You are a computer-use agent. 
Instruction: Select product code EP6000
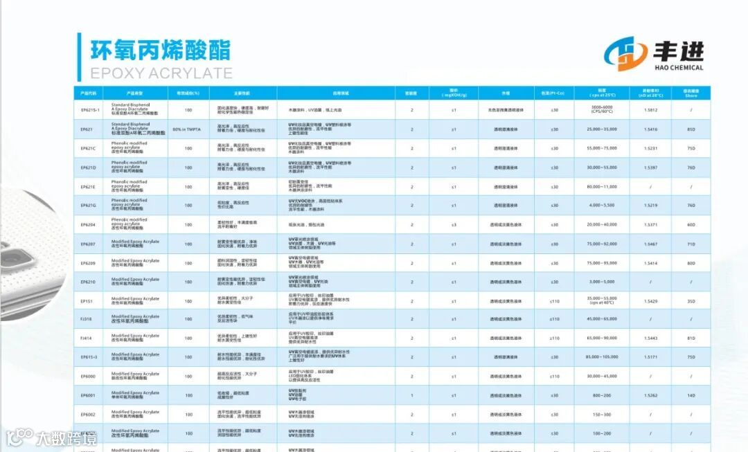(x=88, y=376)
